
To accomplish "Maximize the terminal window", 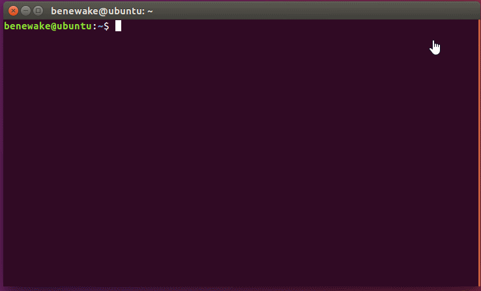I will point(38,11).
